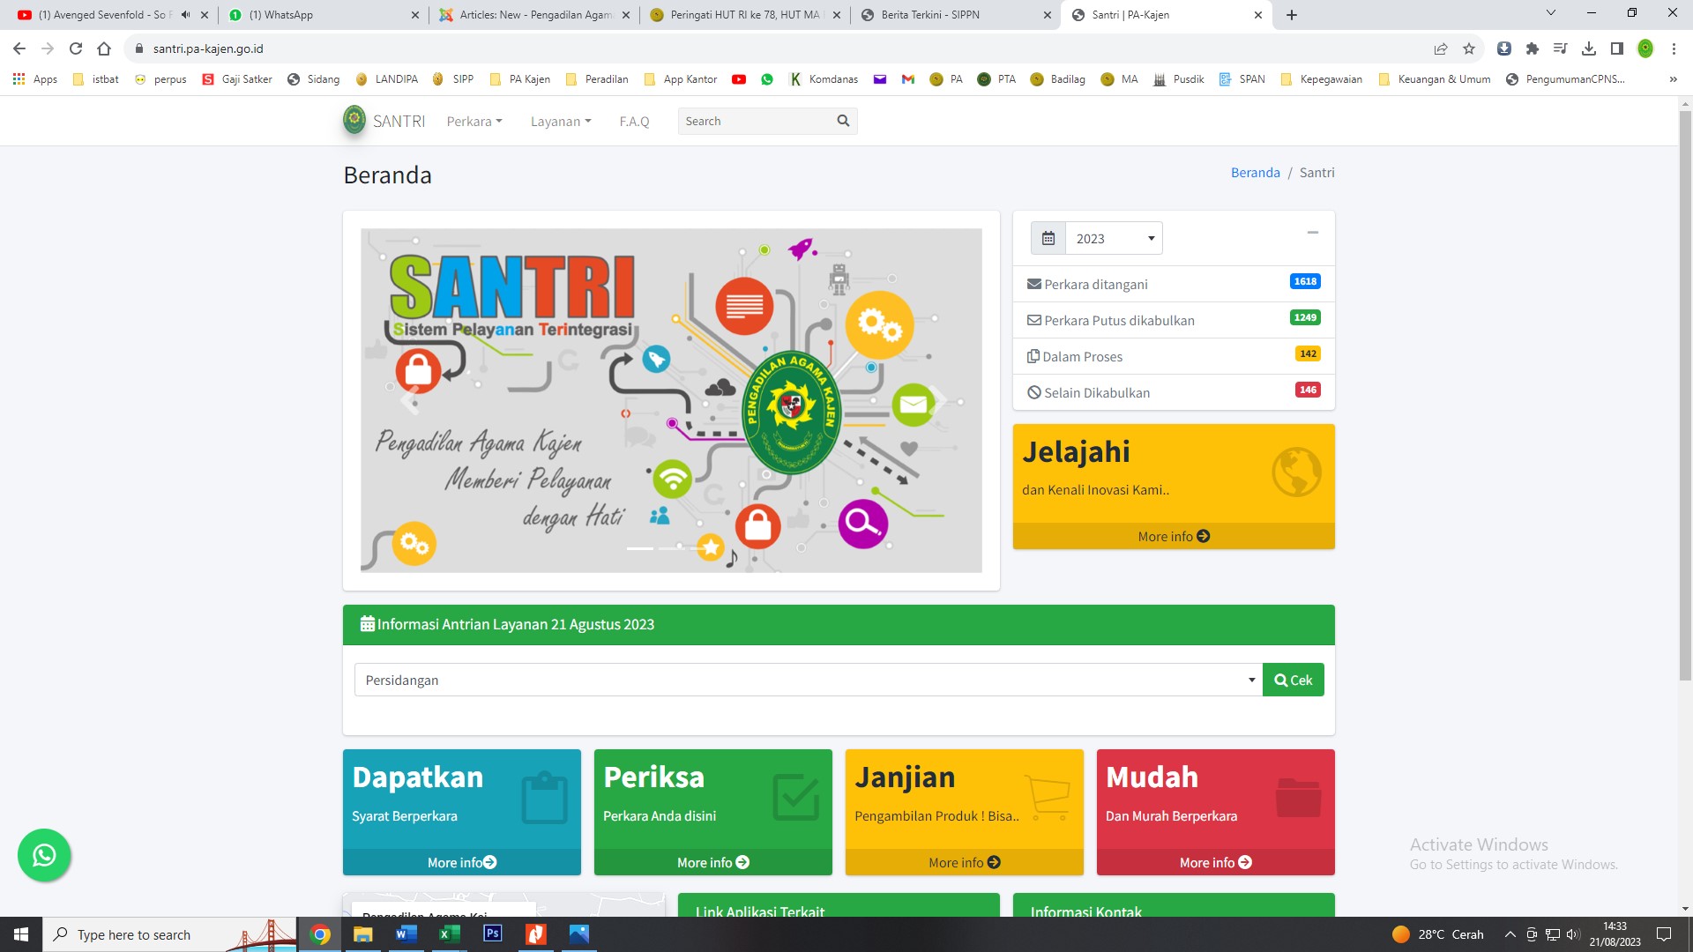Open the YouTube bookmark icon

coord(739,79)
